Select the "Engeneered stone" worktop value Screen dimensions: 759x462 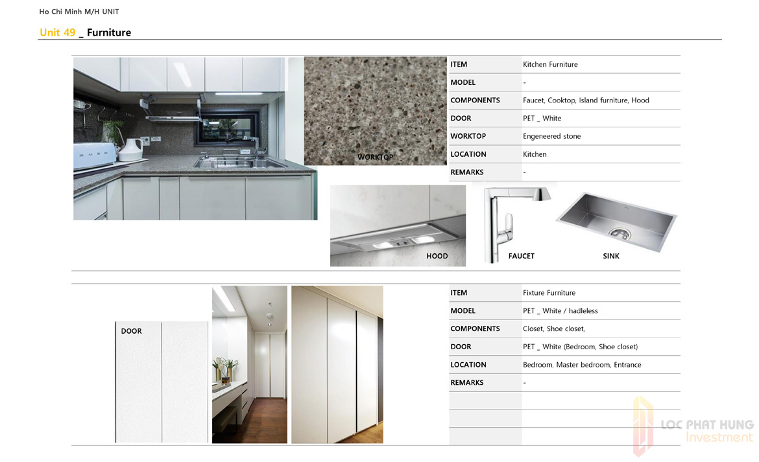coord(551,136)
